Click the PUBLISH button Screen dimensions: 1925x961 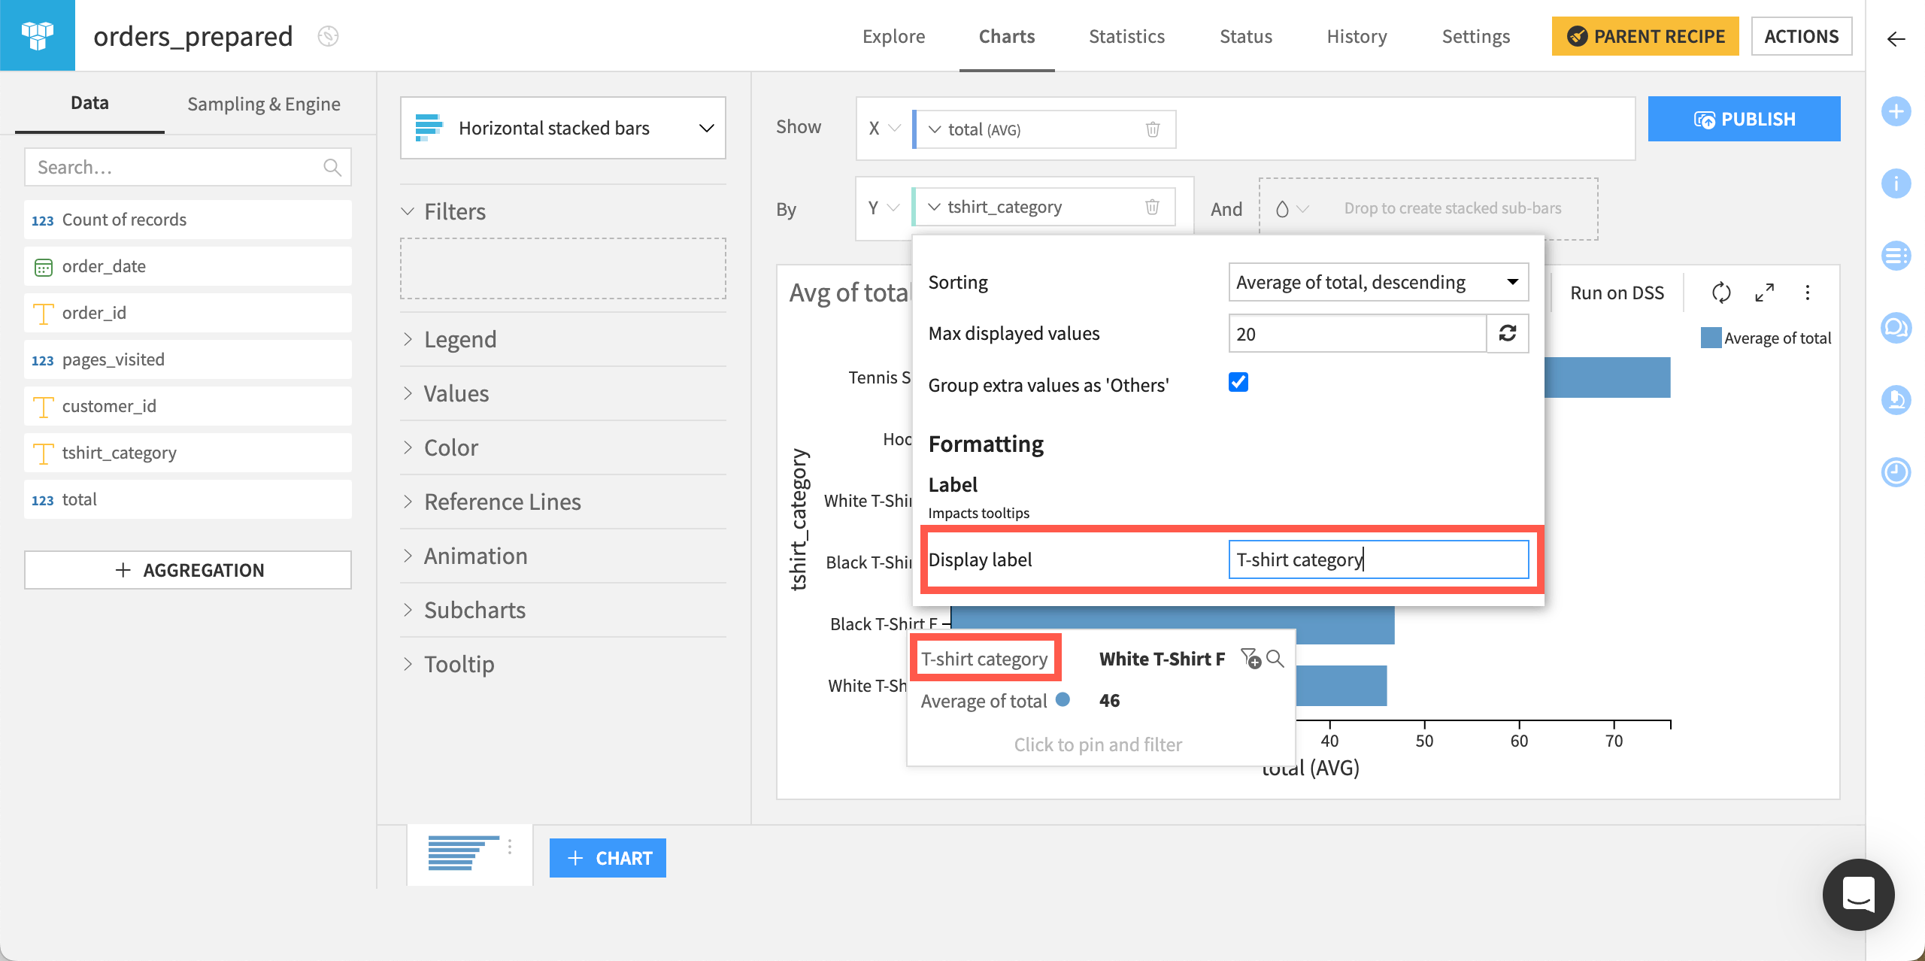1744,119
